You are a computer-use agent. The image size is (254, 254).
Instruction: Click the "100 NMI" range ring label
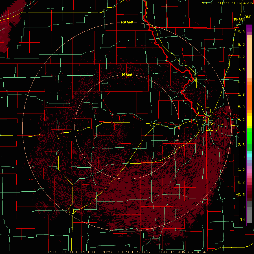coord(127,22)
